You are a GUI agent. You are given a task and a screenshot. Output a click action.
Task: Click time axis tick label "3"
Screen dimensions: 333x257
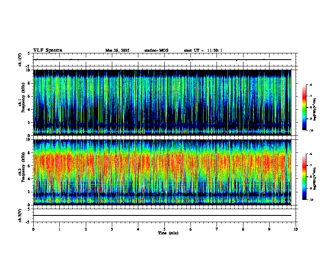112,229
